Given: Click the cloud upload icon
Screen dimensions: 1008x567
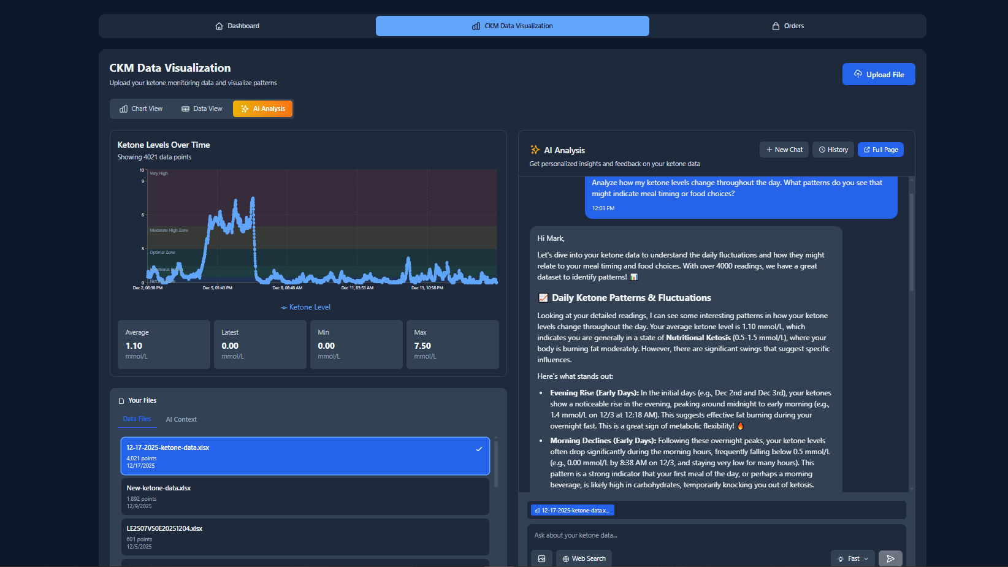Looking at the screenshot, I should [858, 74].
